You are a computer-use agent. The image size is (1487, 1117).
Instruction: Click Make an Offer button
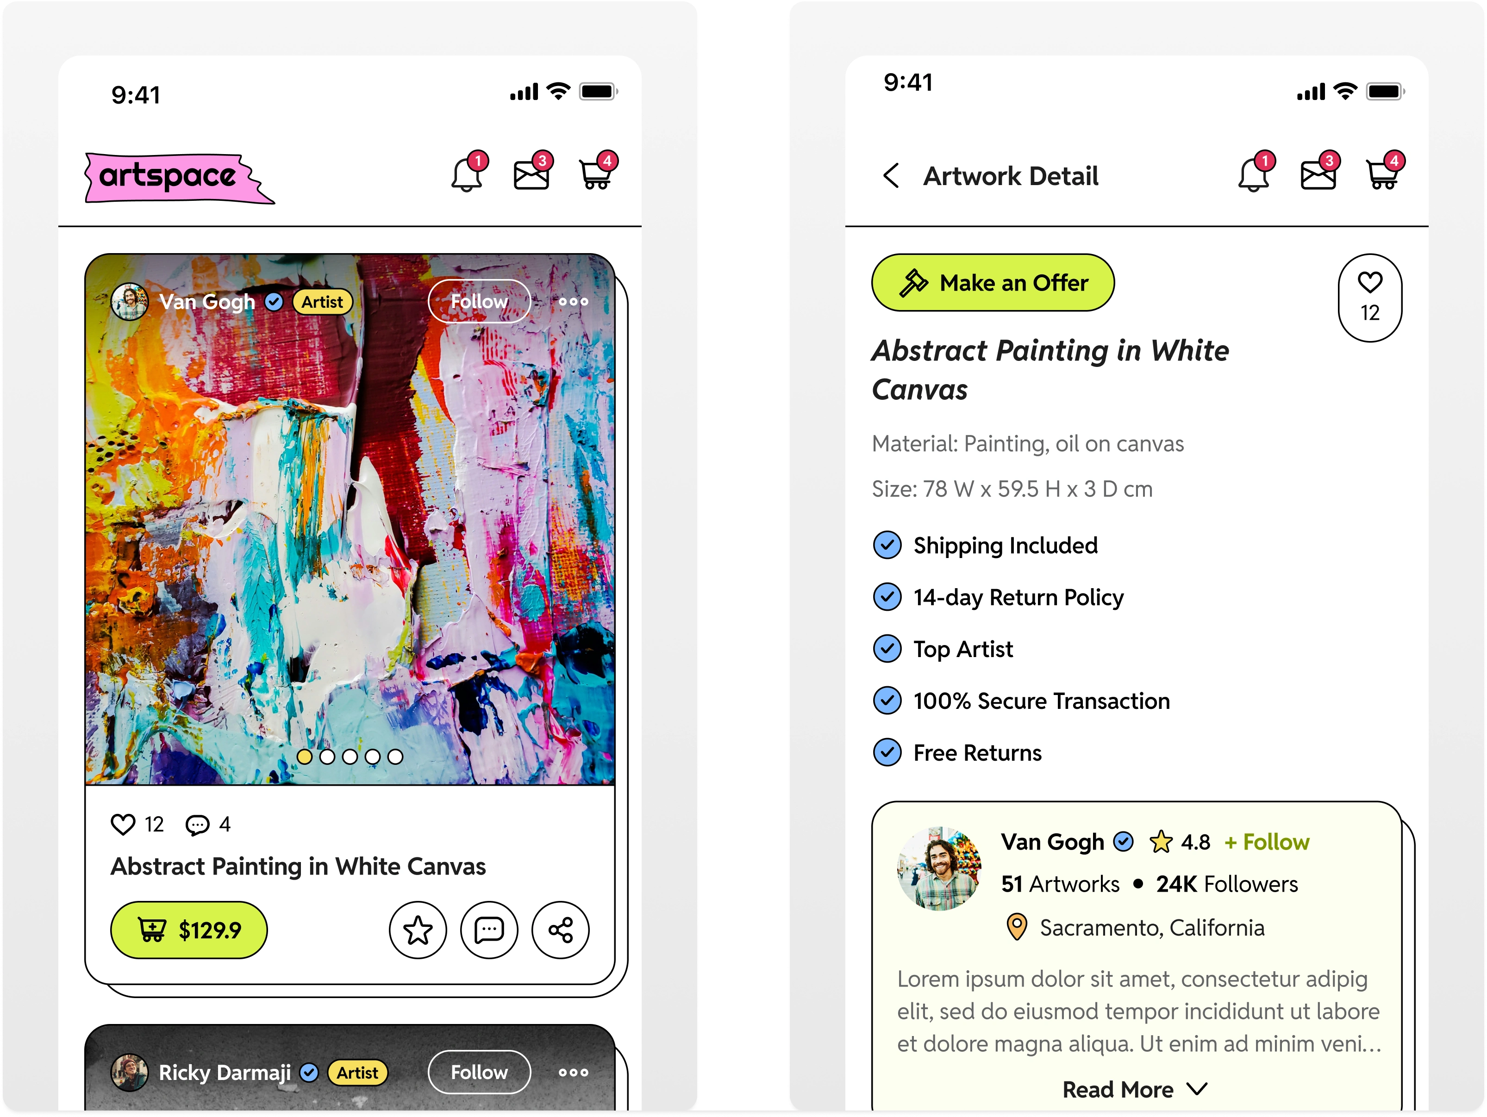[993, 282]
